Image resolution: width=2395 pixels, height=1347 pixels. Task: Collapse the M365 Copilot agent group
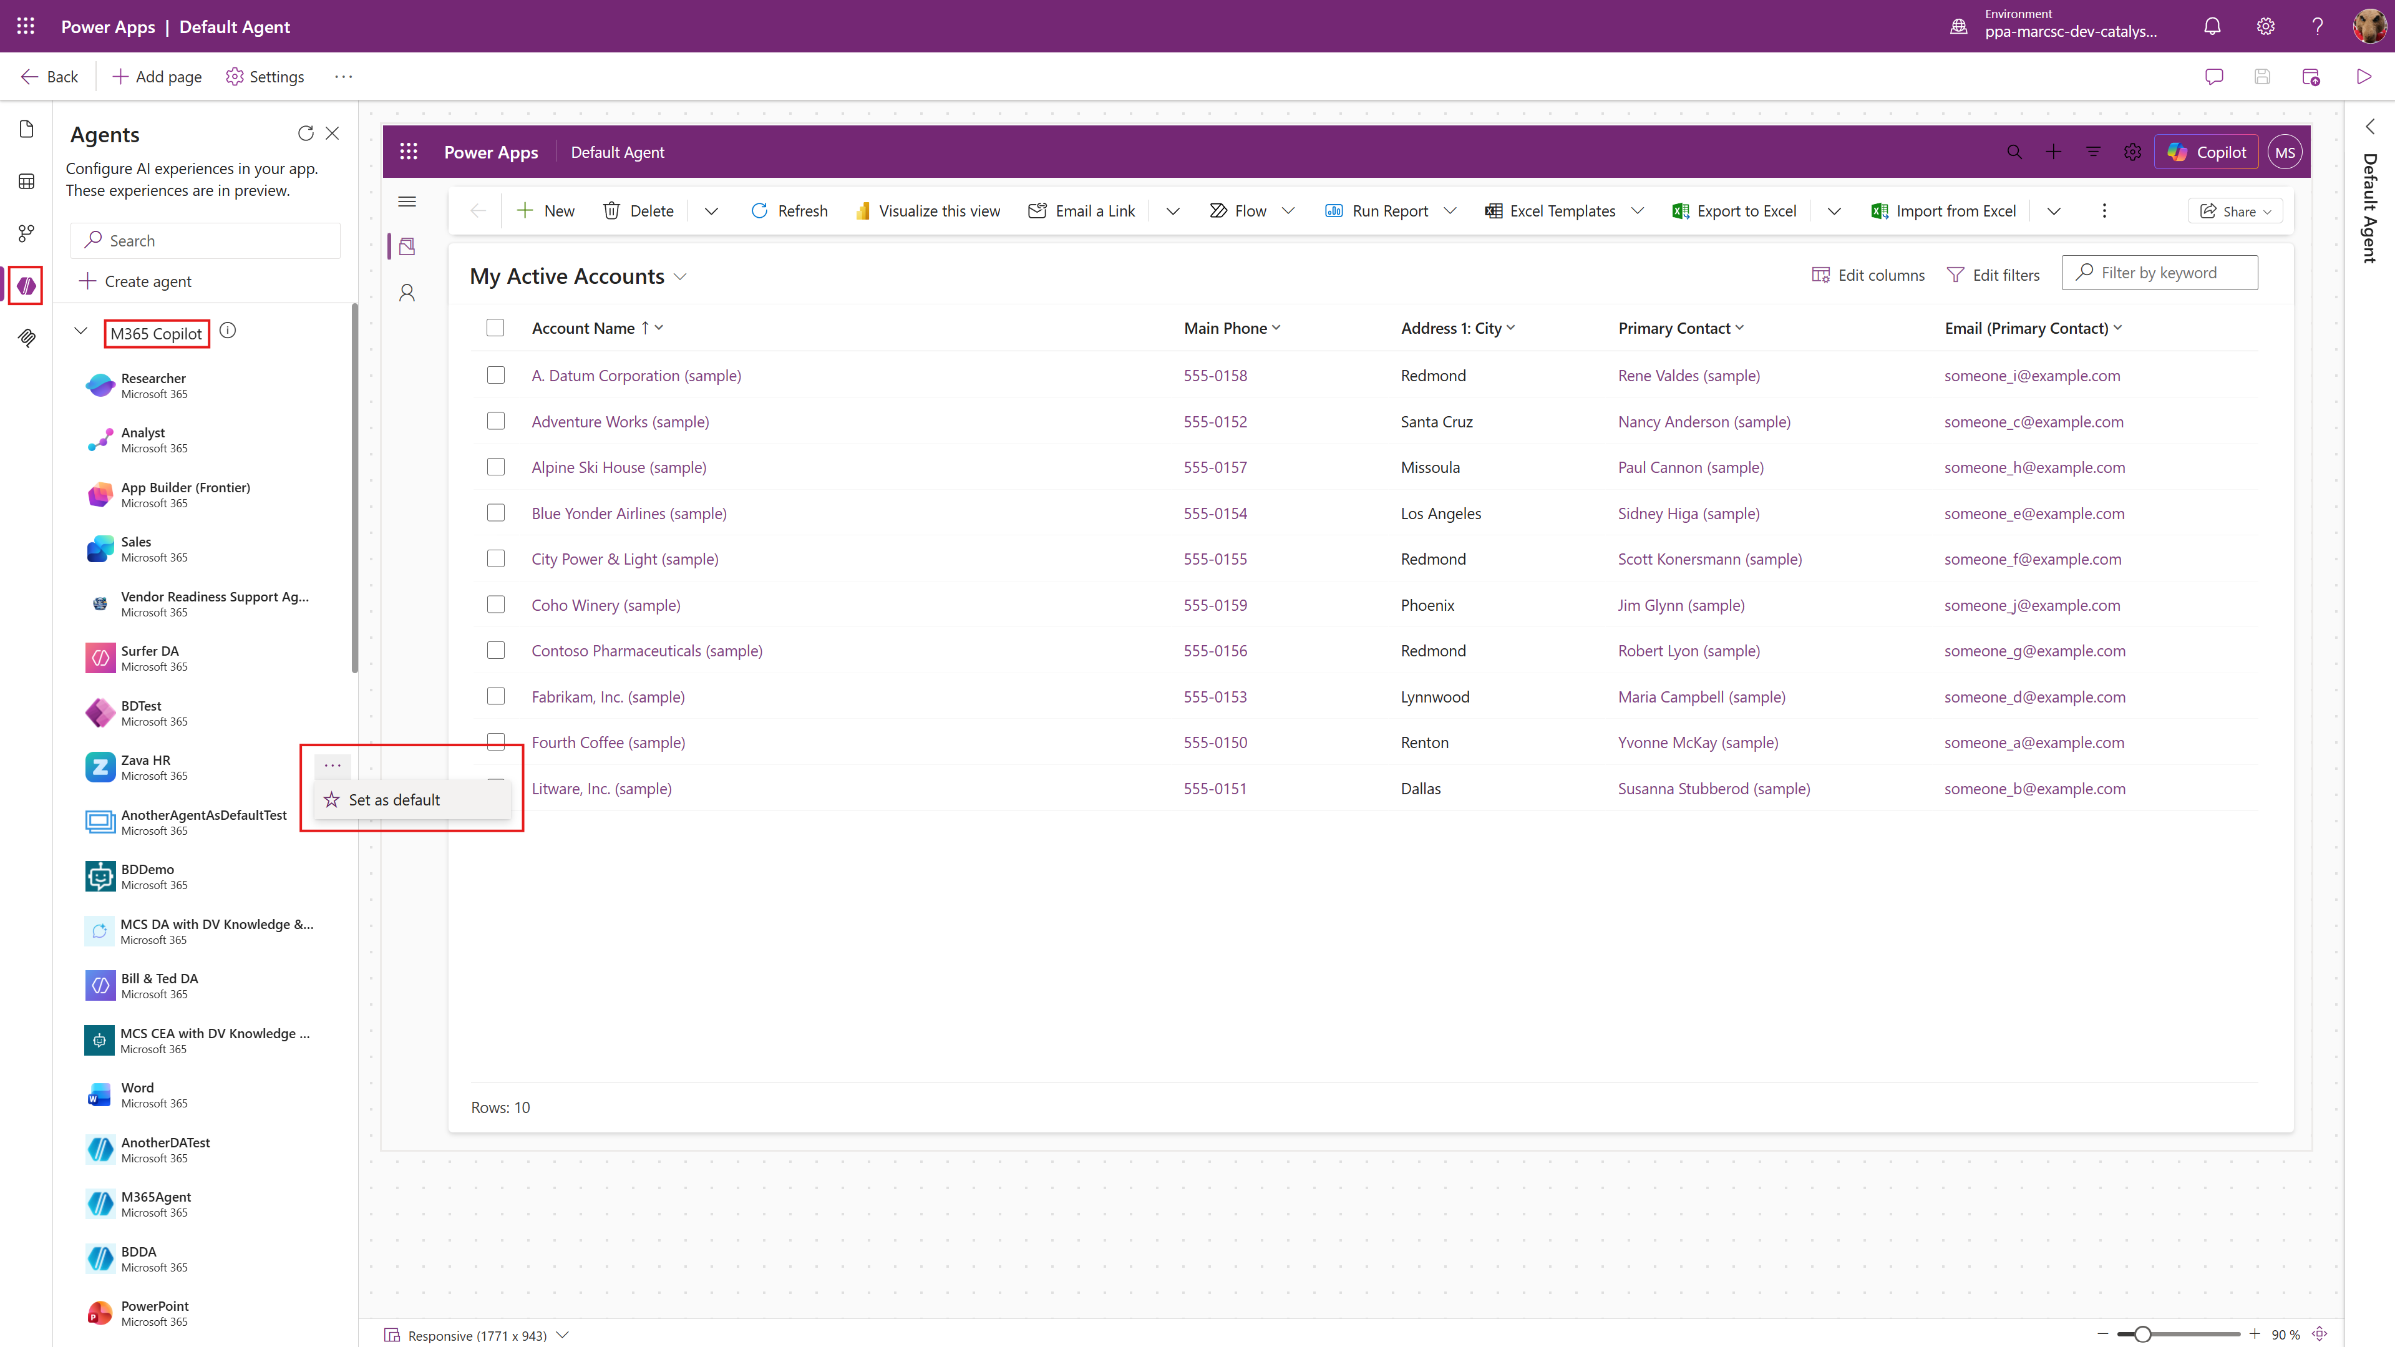tap(81, 331)
